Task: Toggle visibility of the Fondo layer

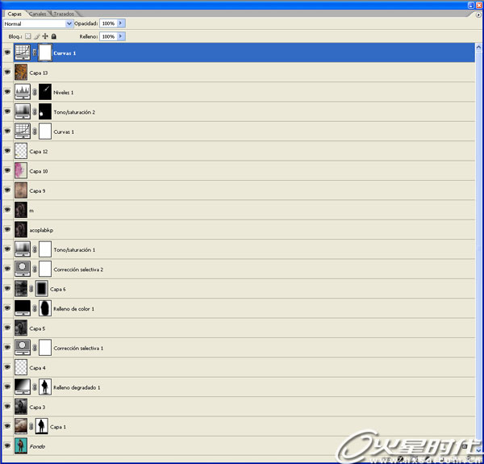Action: point(7,445)
